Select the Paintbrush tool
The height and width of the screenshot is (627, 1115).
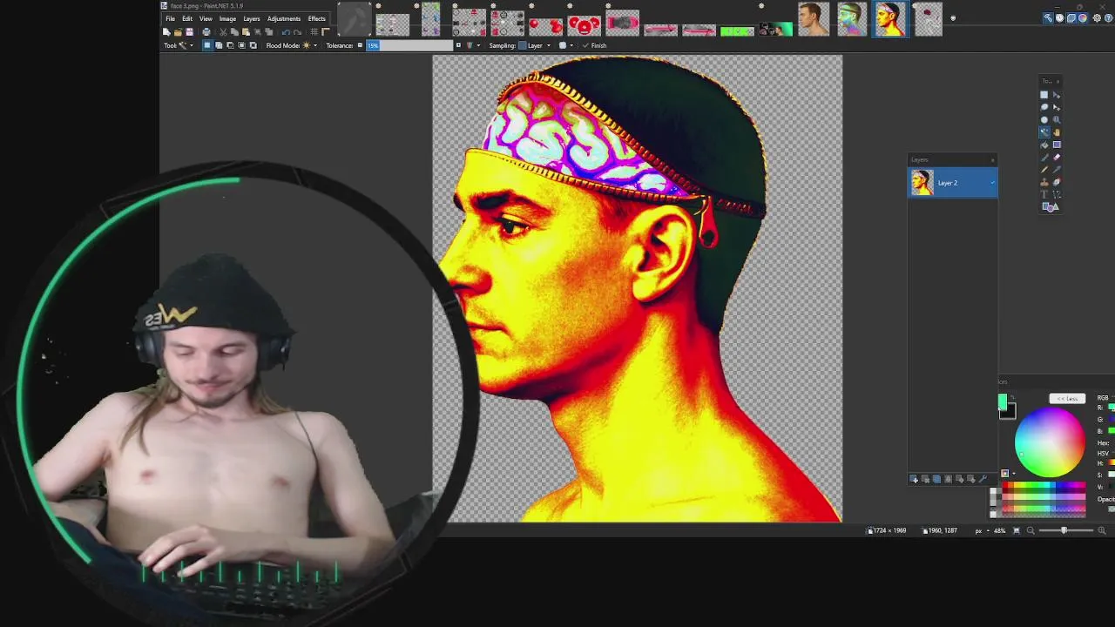[1044, 157]
